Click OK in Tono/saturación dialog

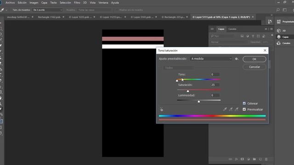(254, 59)
